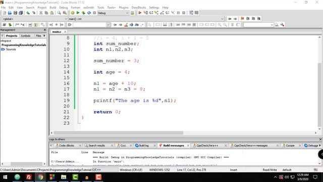Screen dimensions: 323x182
Task: Build project with yellow gear icon
Action: [73, 13]
